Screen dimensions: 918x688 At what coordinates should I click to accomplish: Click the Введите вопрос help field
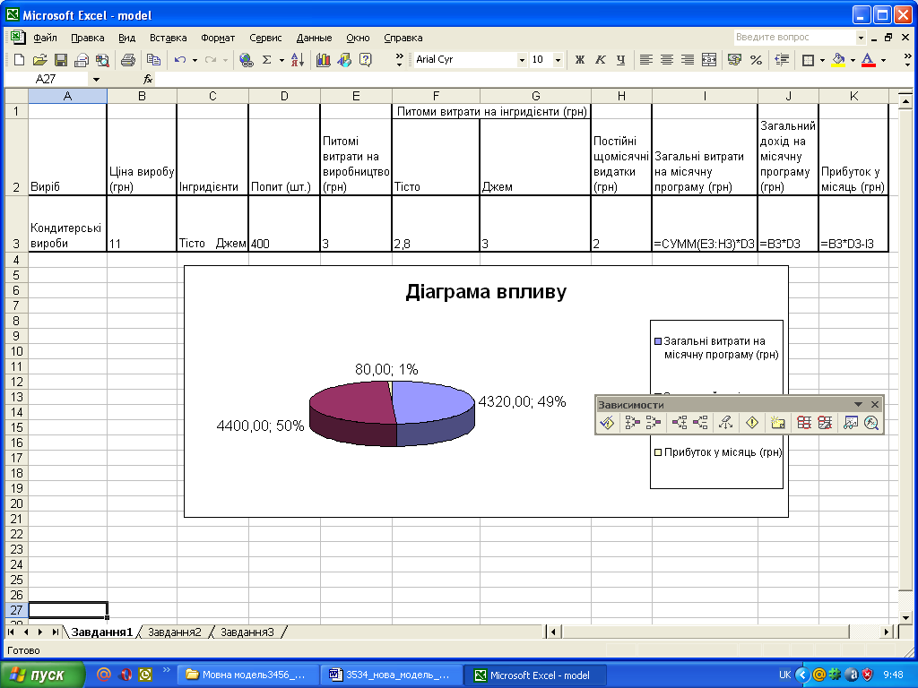794,37
